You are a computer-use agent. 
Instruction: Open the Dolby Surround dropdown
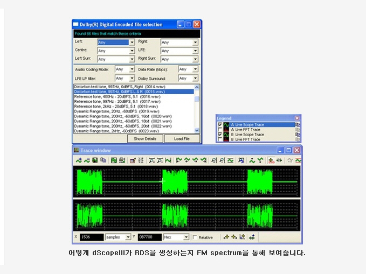pyautogui.click(x=195, y=78)
